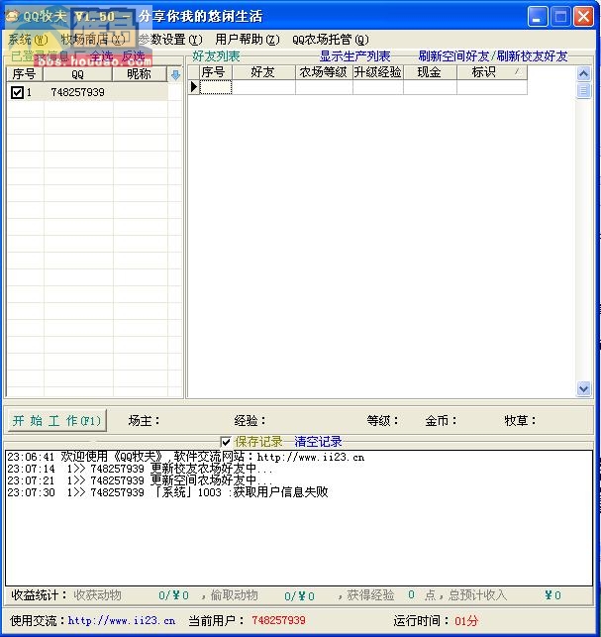Screen dimensions: 601x637
Task: Click the empty first 序号 cell in friend grid
Action: click(216, 87)
